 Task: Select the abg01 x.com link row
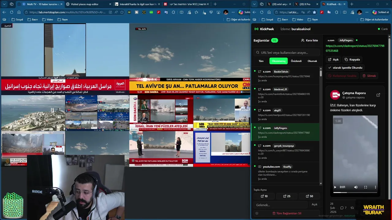[285, 115]
